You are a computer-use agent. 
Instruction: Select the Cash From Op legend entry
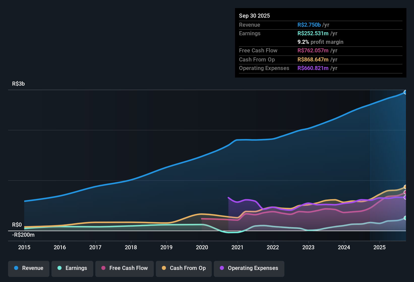coord(184,268)
